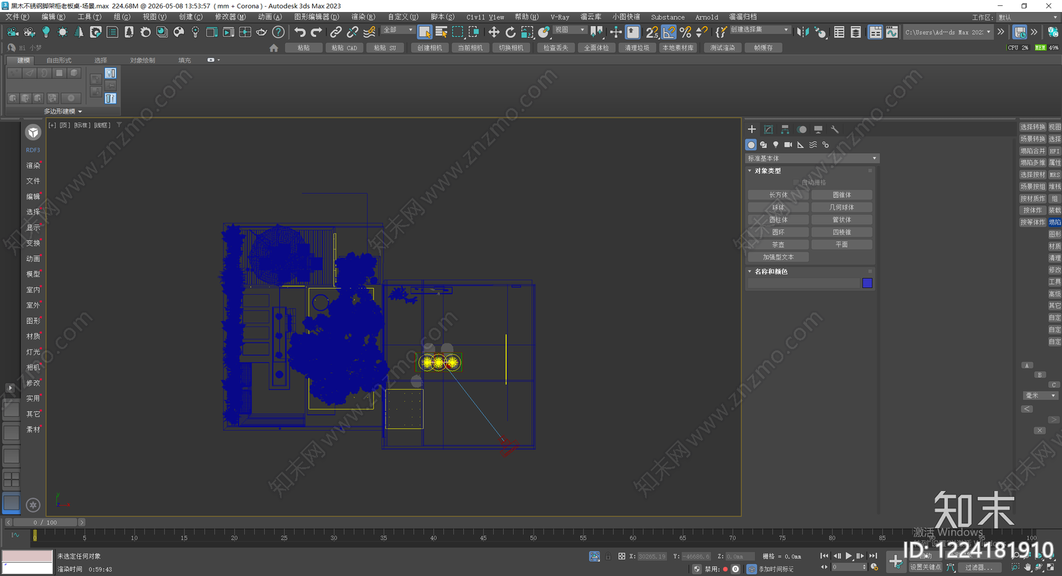The image size is (1062, 576).
Task: Open the Curve Editor icon
Action: click(891, 32)
